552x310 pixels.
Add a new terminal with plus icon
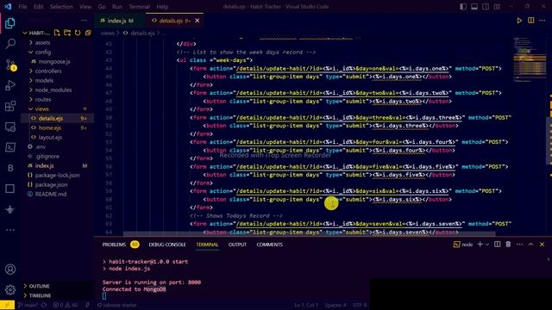coord(480,245)
